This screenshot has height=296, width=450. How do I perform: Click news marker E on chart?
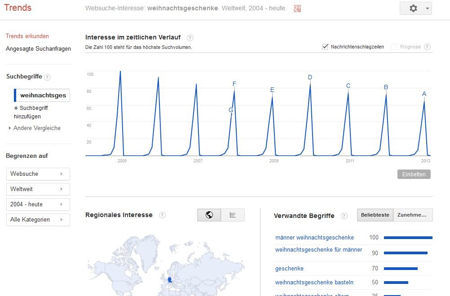[272, 90]
